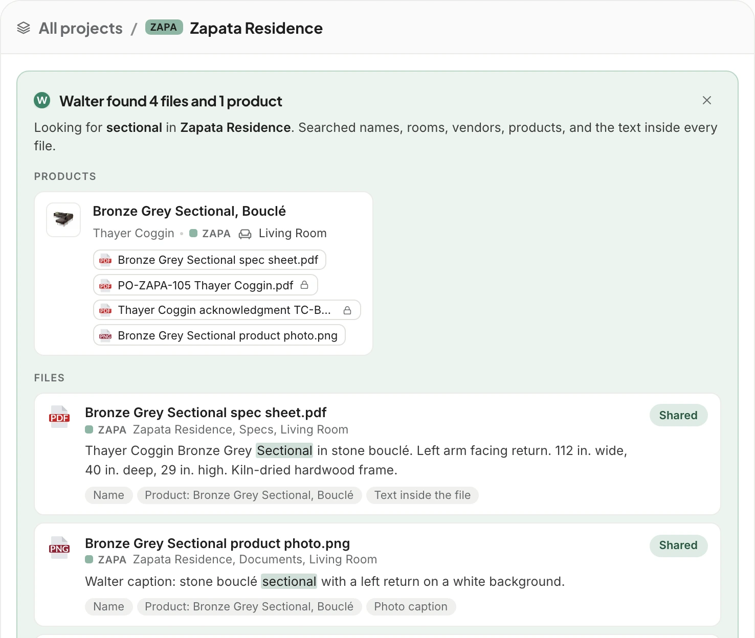Click the Photo caption tag
Screen dimensions: 755x638
(x=411, y=606)
